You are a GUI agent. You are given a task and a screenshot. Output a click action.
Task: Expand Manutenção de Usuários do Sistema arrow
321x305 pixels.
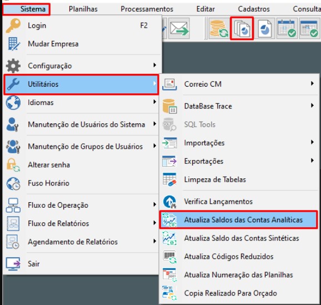tap(155, 124)
